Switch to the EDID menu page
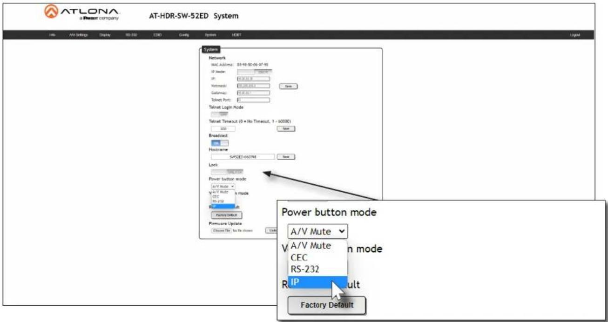Image resolution: width=608 pixels, height=322 pixels. pos(157,35)
